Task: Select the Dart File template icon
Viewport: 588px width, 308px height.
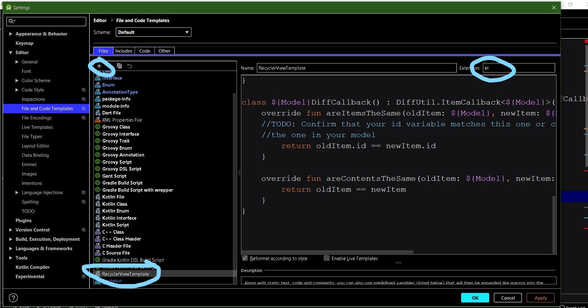Action: coord(98,113)
